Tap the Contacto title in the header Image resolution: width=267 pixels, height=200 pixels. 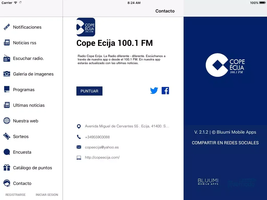coord(165,11)
